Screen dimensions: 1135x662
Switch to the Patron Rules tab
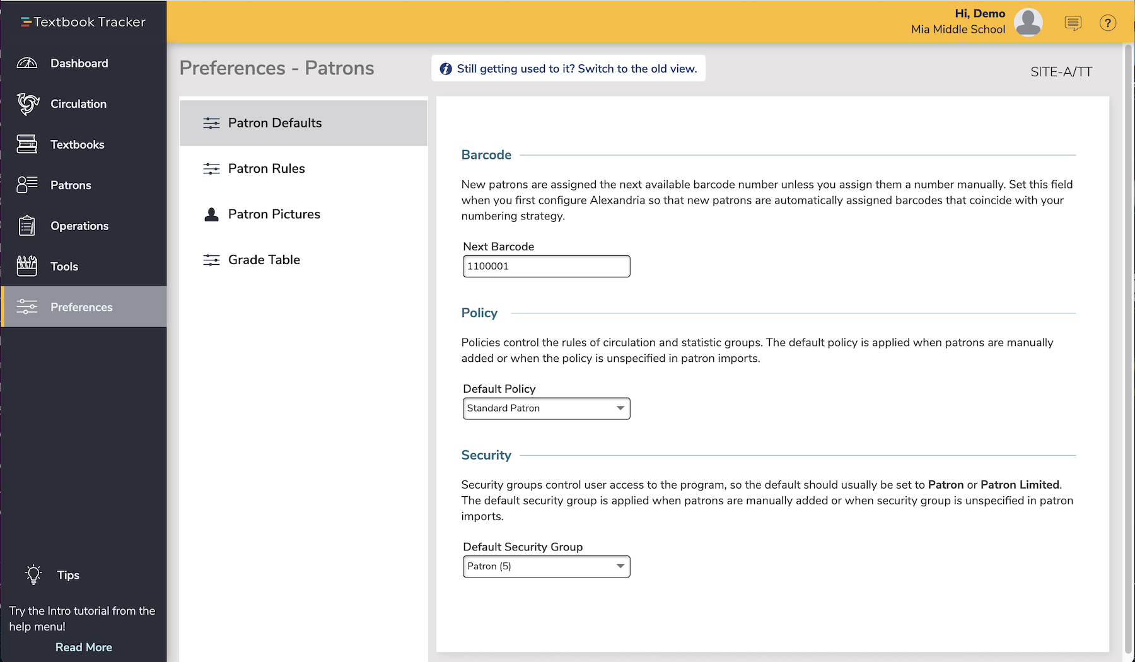pos(266,168)
